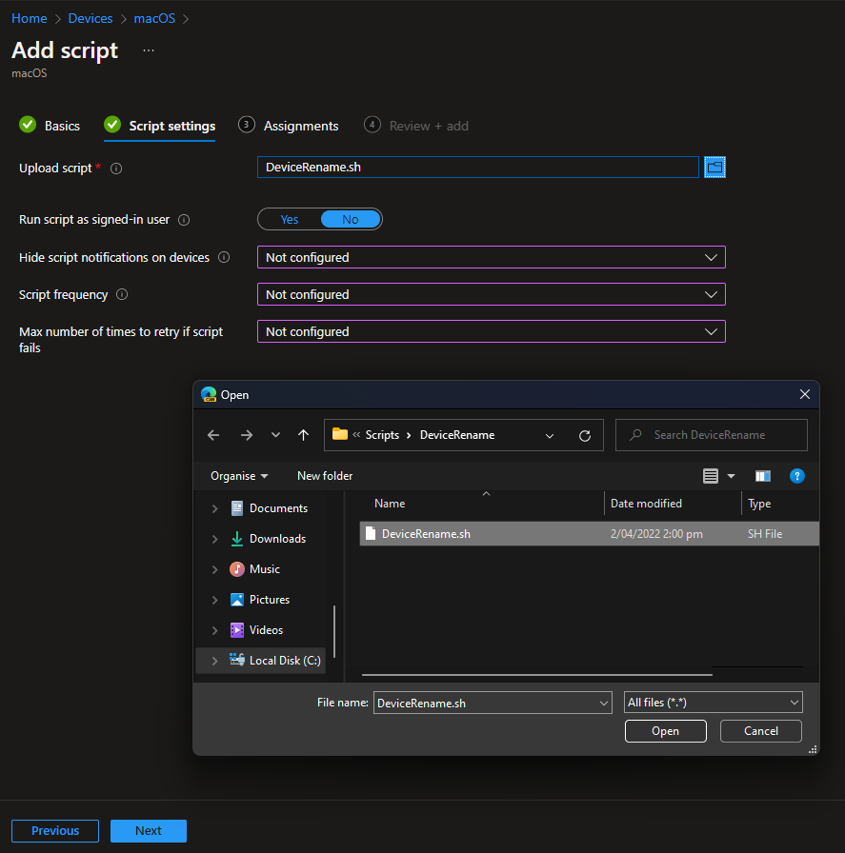This screenshot has height=853, width=845.
Task: Click the Home breadcrumb link
Action: click(30, 18)
